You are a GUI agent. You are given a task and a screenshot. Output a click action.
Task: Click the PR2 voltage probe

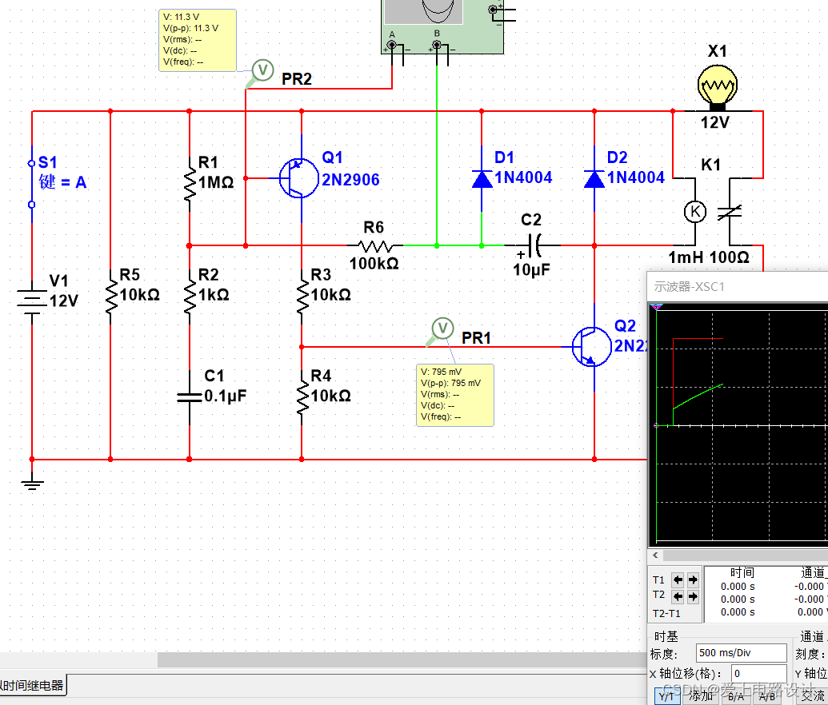262,70
